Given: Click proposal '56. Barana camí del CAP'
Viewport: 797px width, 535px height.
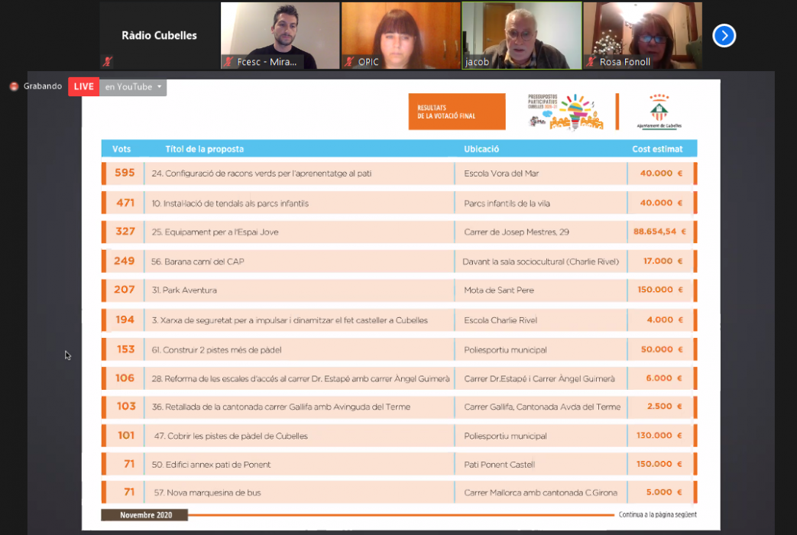Looking at the screenshot, I should (197, 261).
